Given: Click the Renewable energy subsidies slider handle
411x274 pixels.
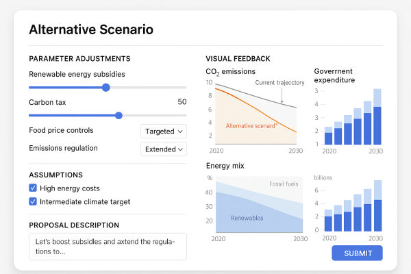Looking at the screenshot, I should 105,88.
